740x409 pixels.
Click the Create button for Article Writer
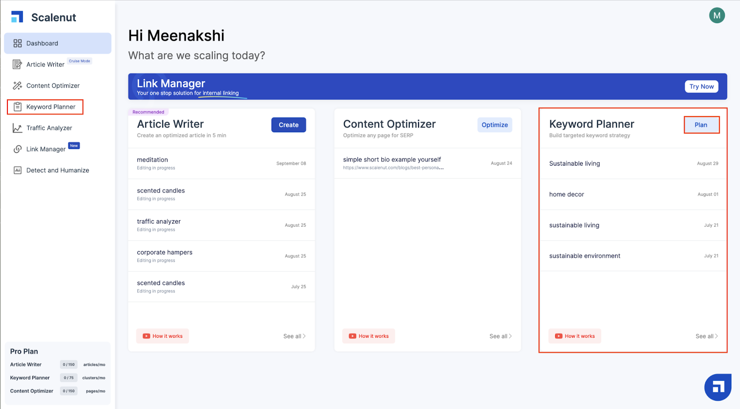tap(289, 125)
